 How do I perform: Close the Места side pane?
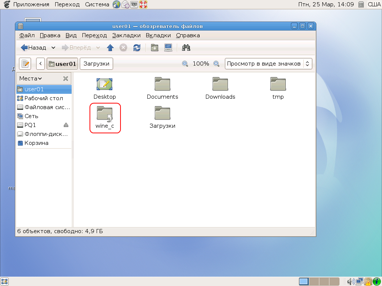66,79
